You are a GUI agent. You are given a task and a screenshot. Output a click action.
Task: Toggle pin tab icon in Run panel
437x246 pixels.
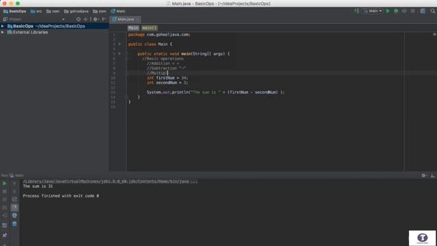click(x=5, y=235)
